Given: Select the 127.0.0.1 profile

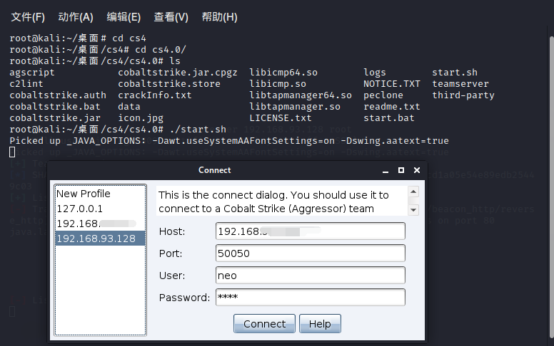Looking at the screenshot, I should [x=101, y=209].
